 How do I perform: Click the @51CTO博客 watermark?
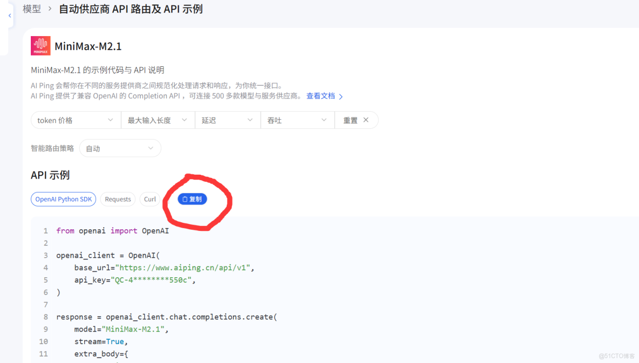click(x=615, y=355)
